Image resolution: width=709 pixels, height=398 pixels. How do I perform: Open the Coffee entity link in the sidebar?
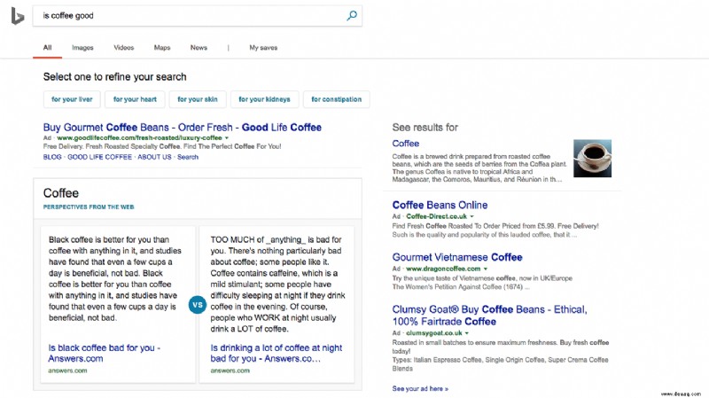(x=406, y=144)
